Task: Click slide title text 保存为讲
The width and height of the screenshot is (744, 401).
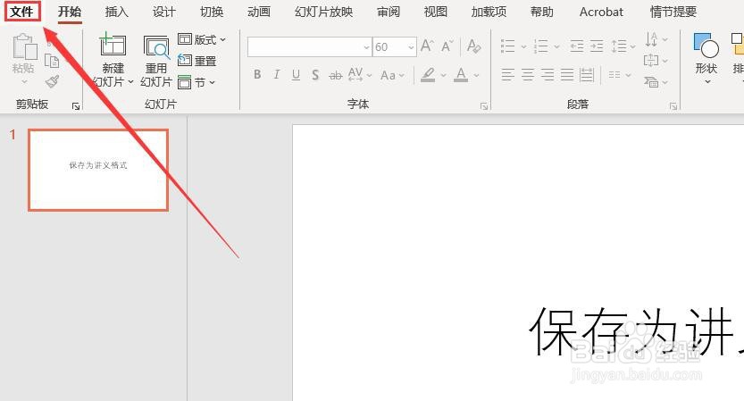Action: tap(636, 330)
